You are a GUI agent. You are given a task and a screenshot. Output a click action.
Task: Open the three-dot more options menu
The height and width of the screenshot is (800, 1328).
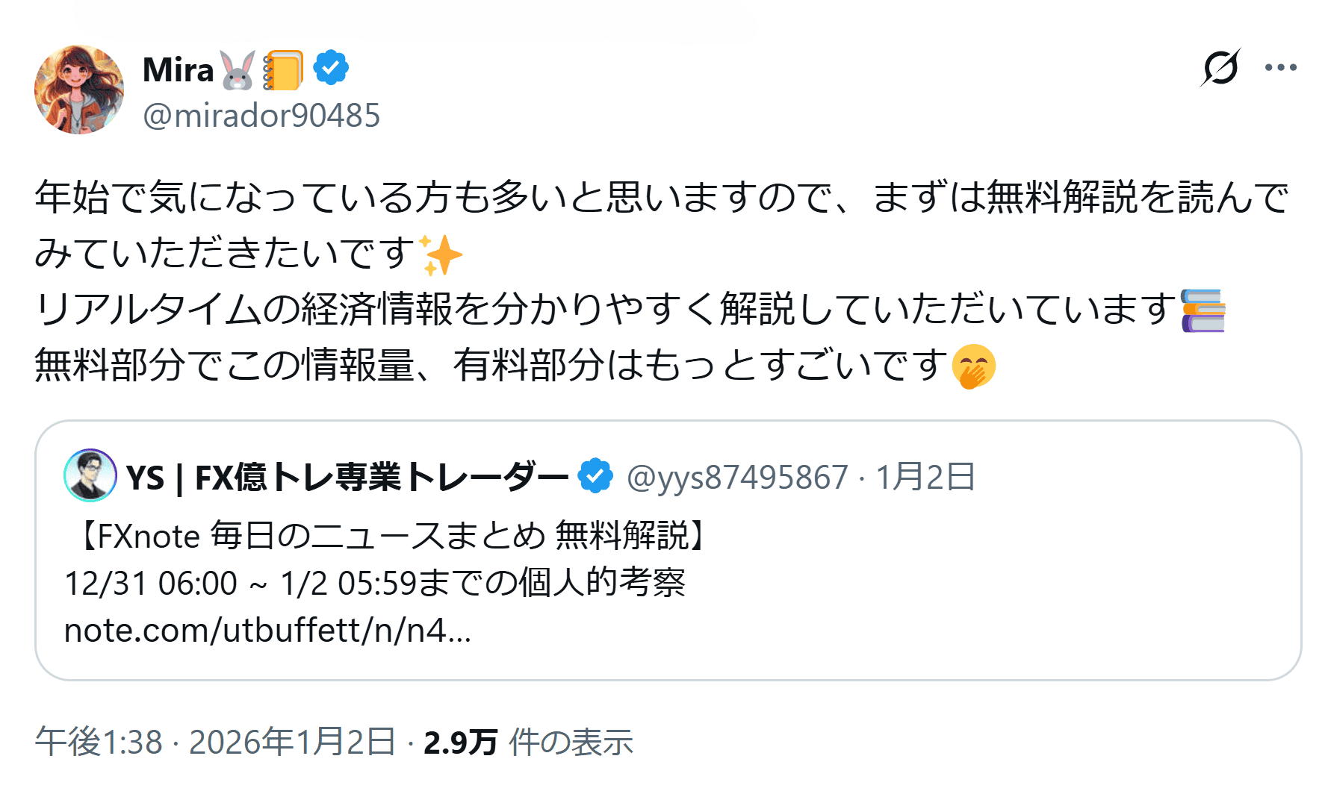(x=1280, y=68)
